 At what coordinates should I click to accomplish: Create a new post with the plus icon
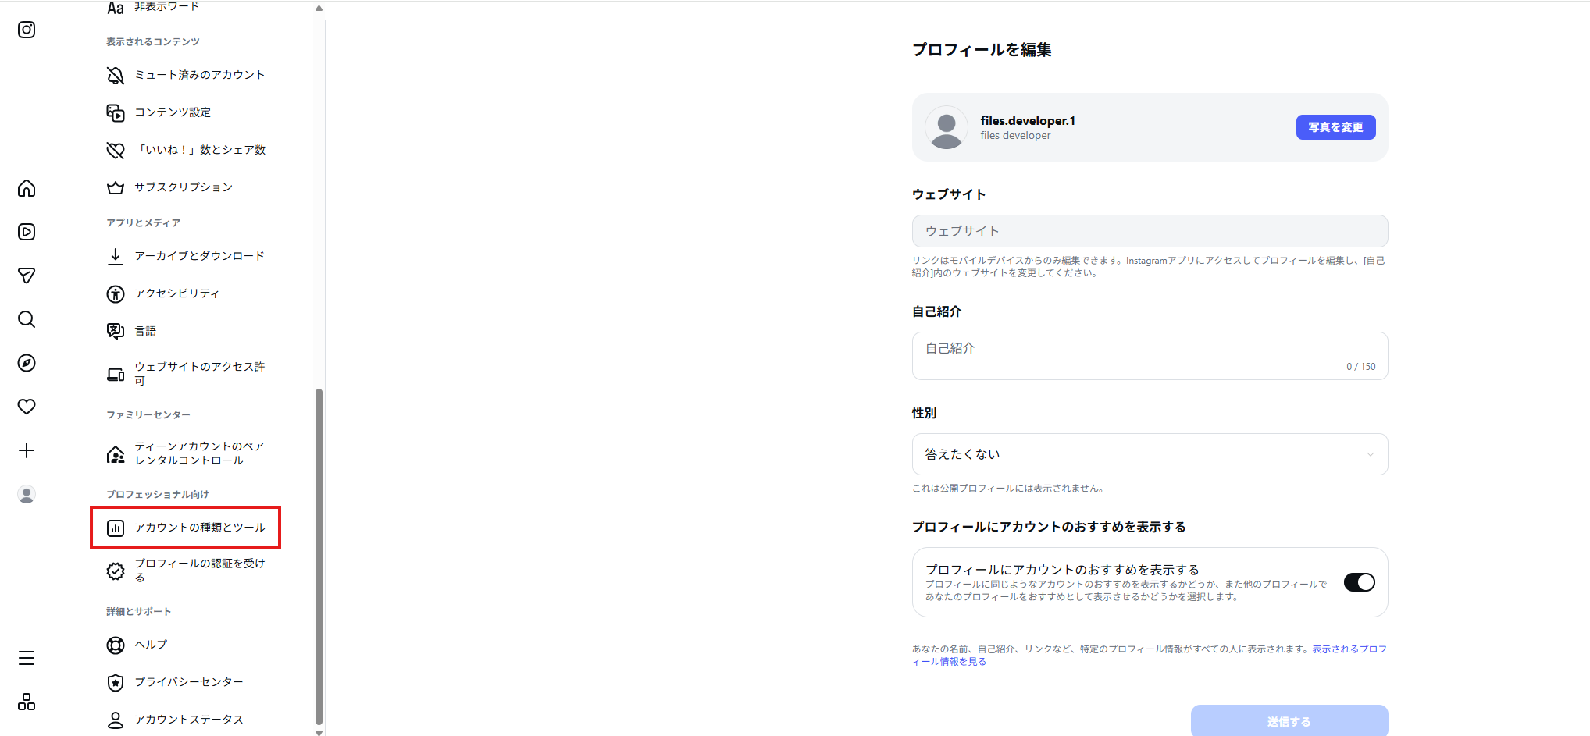pos(26,450)
